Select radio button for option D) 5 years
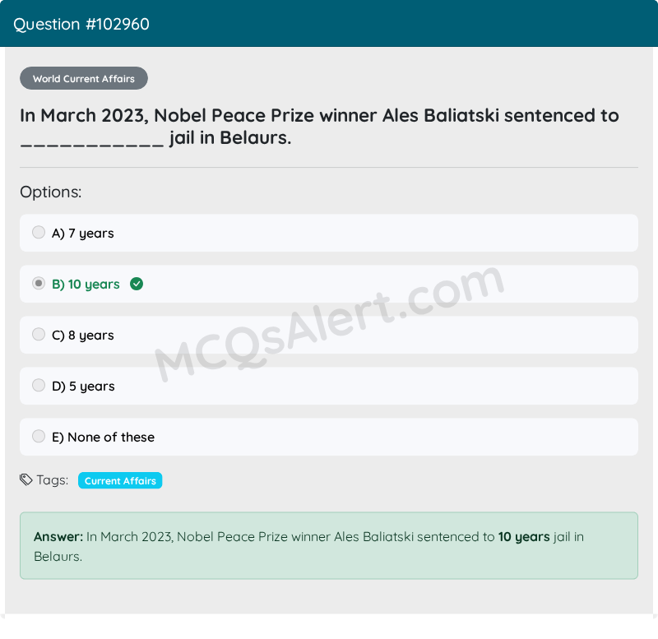658x639 pixels. [x=39, y=385]
